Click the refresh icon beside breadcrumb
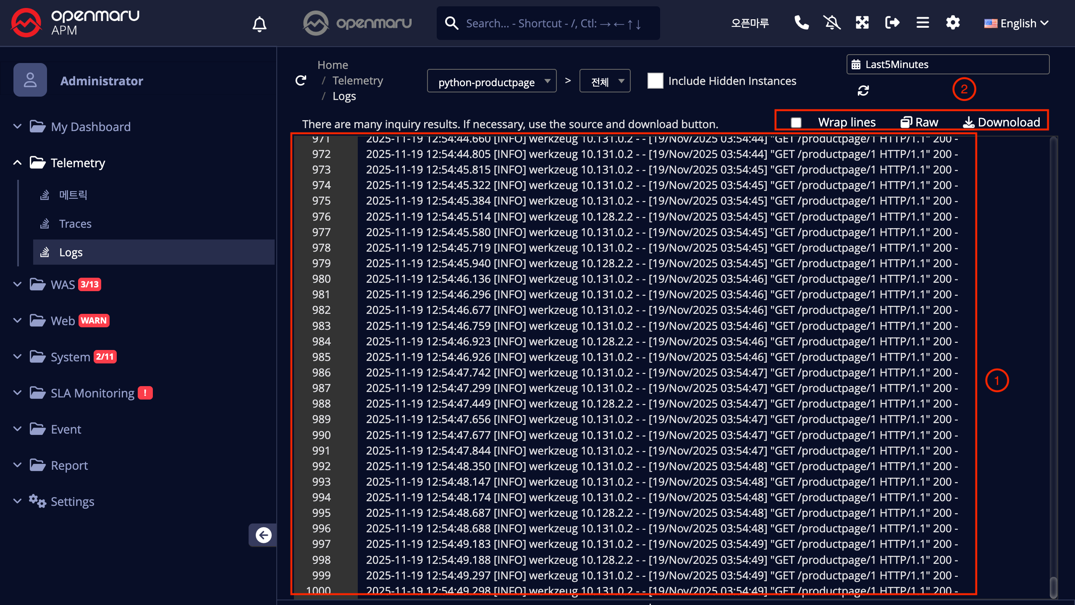The height and width of the screenshot is (605, 1075). tap(301, 81)
